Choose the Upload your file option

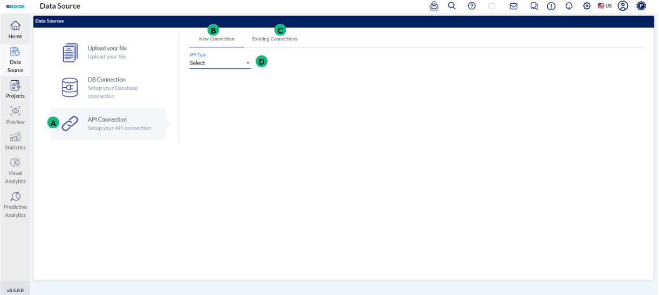tap(107, 52)
